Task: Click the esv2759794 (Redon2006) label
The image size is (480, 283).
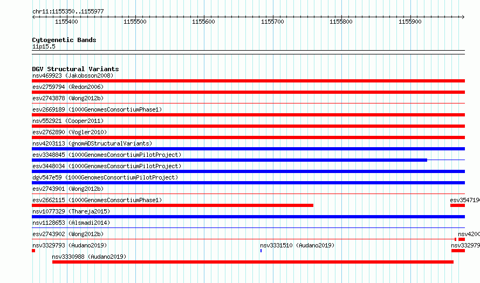Action: [x=68, y=87]
